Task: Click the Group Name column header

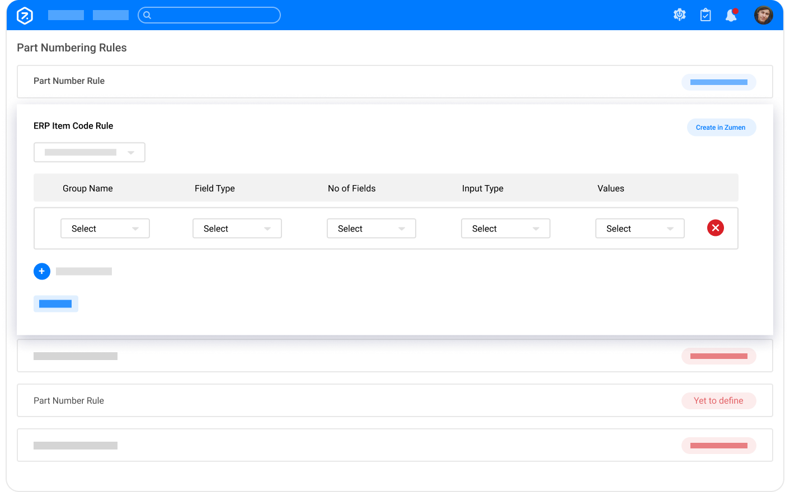Action: (x=88, y=188)
